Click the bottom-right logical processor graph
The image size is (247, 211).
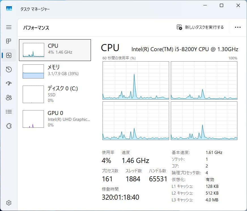click(x=204, y=121)
